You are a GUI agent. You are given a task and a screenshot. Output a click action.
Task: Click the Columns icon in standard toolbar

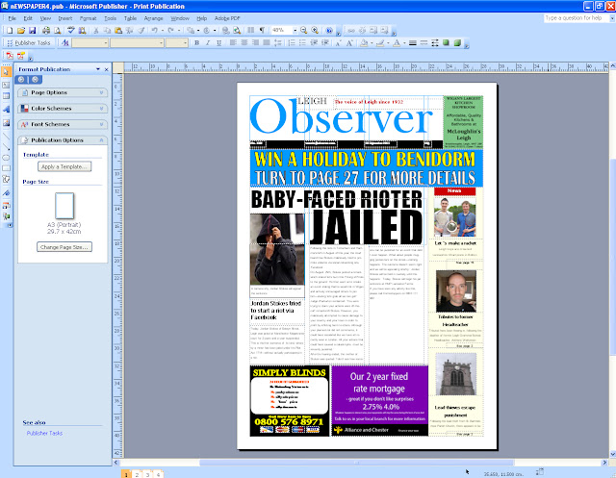250,30
